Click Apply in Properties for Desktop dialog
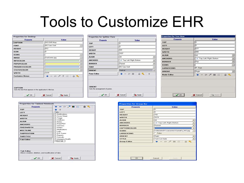Image resolution: width=244 pixels, height=183 pixels. pos(64,95)
